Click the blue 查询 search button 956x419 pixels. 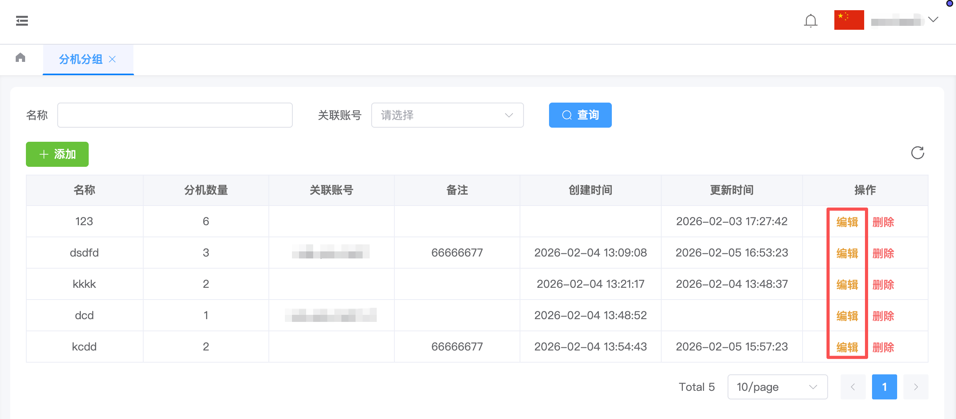point(580,115)
